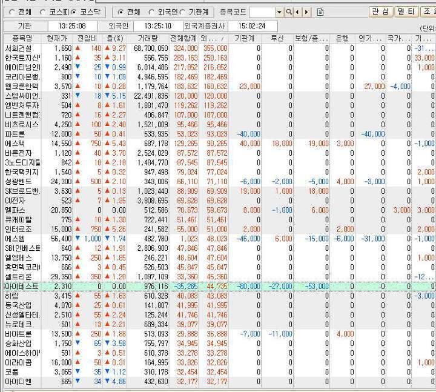Viewport: 436px width, 392px height.
Task: Click the document page icon
Action: pyautogui.click(x=320, y=12)
